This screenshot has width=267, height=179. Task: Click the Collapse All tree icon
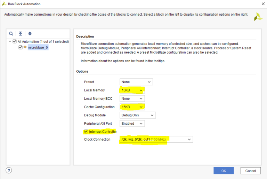(21, 34)
